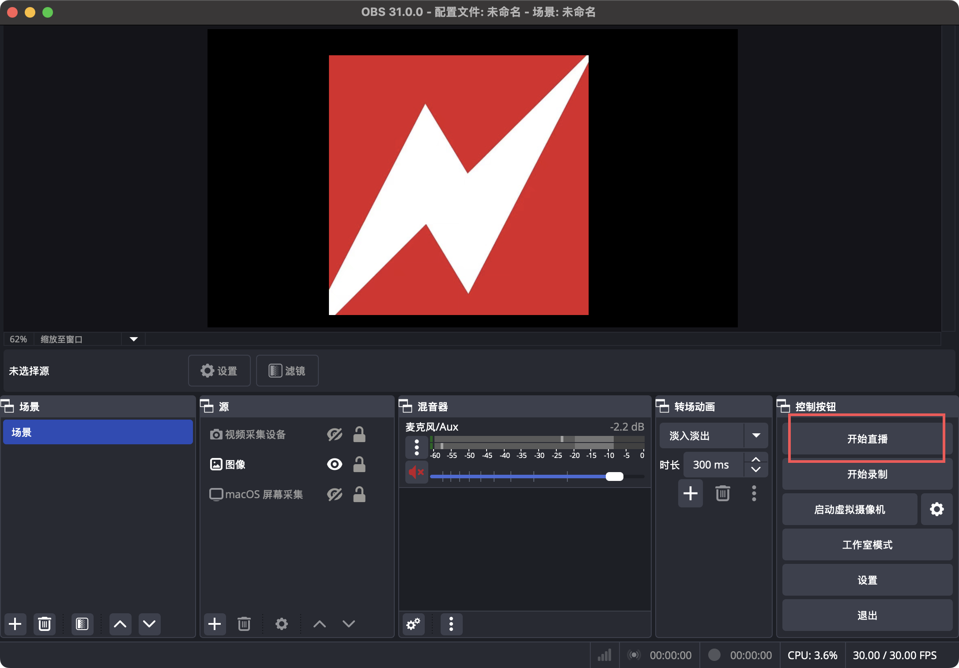Lock the macOS 屏幕采集 source
Screen dimensions: 959x668
pos(359,495)
